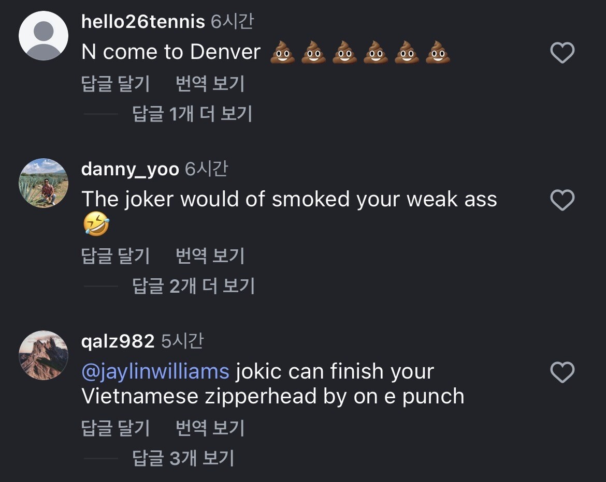Screen dimensions: 606x482
Task: Open danny_yoo's profile picture
Action: [x=44, y=183]
